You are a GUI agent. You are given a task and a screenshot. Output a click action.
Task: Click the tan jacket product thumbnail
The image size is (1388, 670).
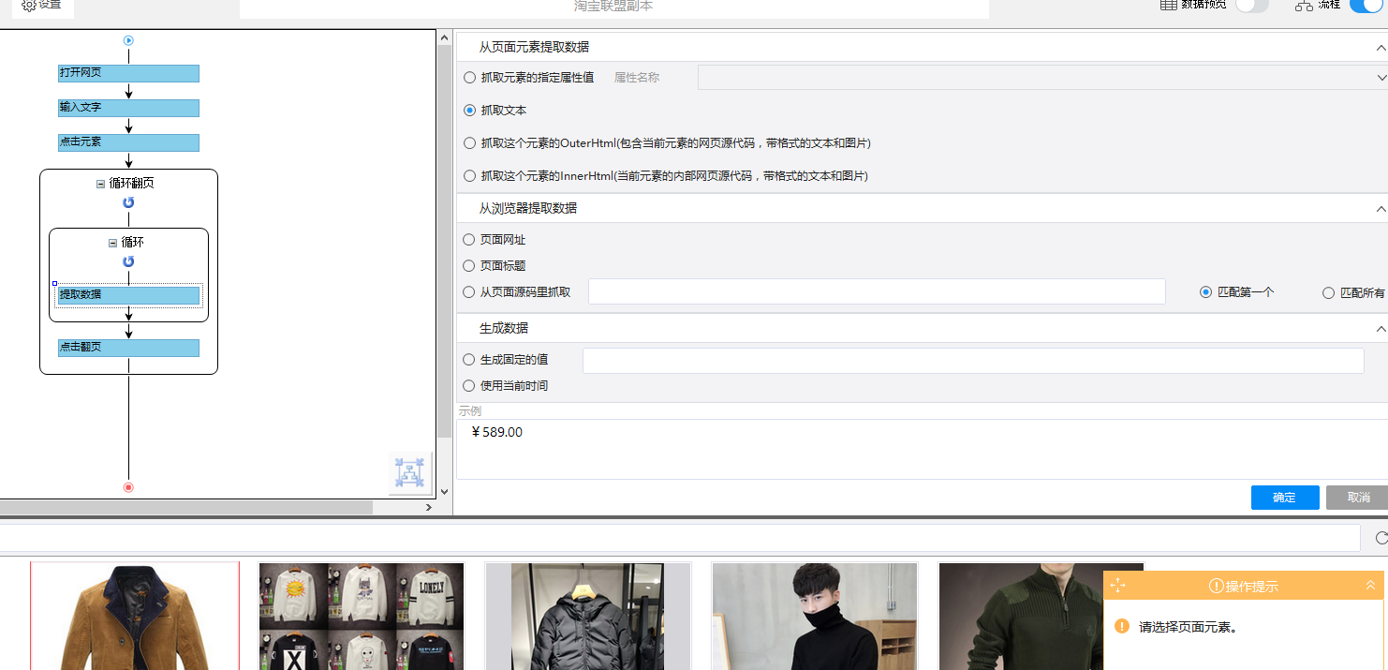tap(133, 616)
